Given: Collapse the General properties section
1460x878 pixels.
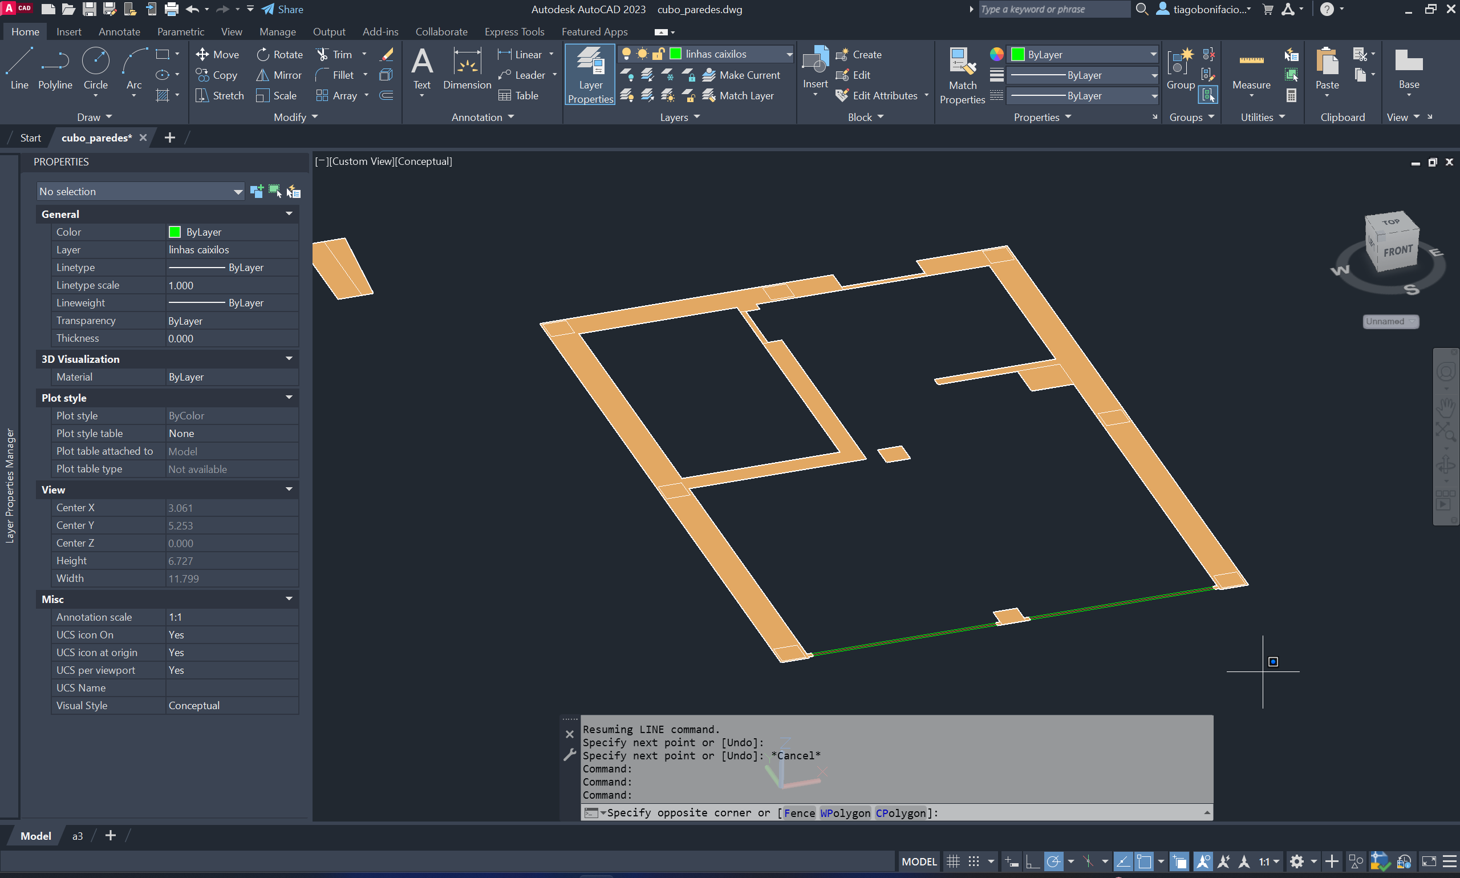Looking at the screenshot, I should tap(289, 213).
